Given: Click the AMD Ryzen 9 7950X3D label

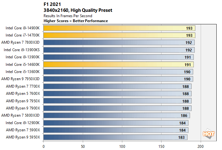Looking at the screenshot, I should (x=20, y=79).
